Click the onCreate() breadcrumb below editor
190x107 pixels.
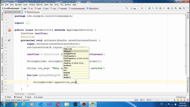31,94
